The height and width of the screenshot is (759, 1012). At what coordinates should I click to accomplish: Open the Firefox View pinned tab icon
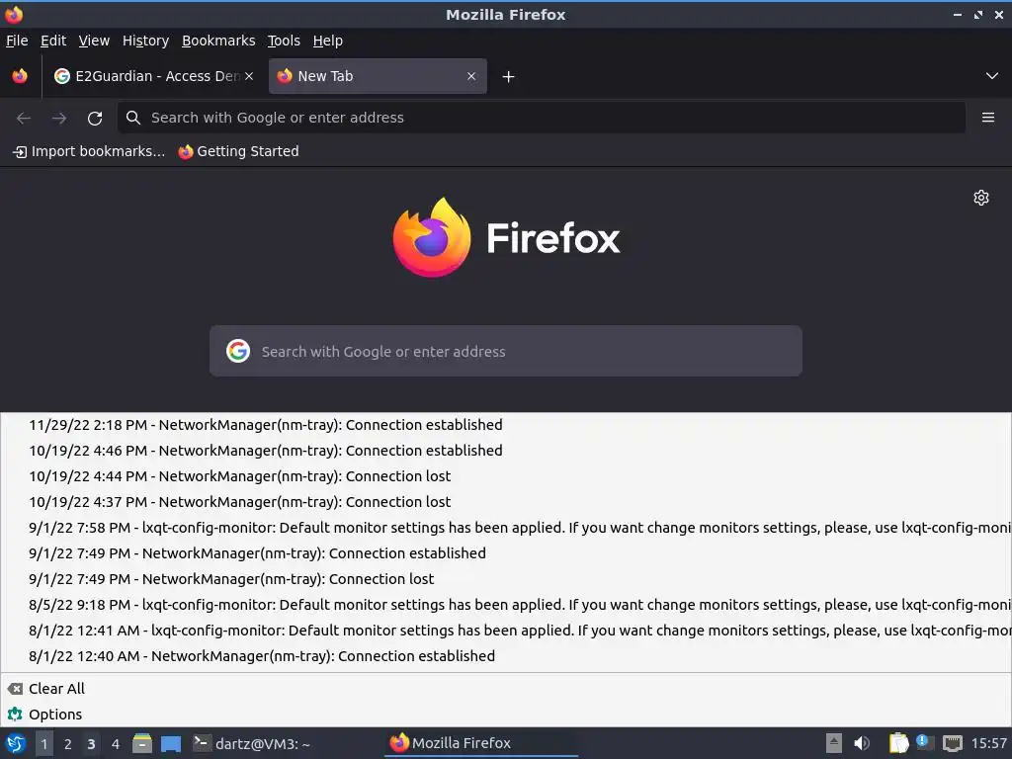click(20, 76)
